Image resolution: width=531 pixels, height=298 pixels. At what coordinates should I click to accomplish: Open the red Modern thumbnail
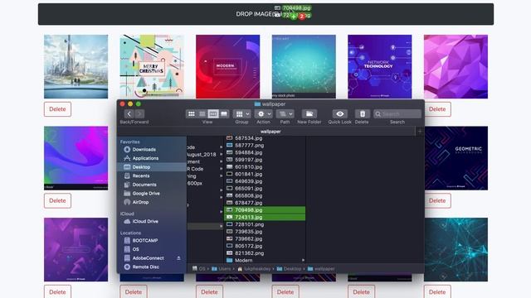[228, 66]
